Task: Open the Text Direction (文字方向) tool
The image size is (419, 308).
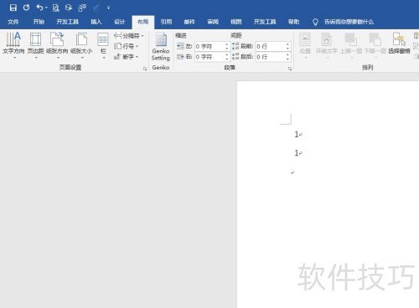Action: 13,45
